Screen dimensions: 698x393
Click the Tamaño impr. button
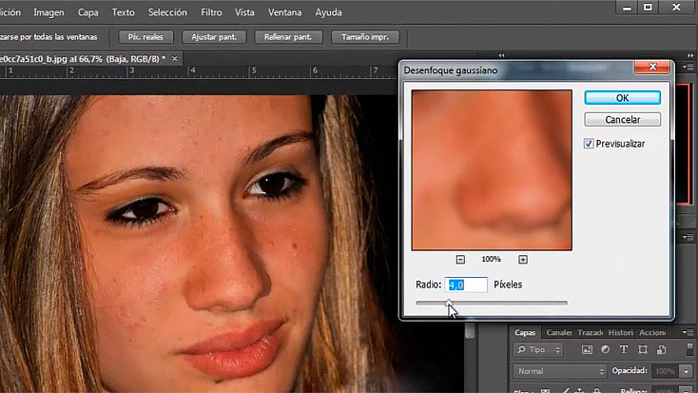[x=365, y=37]
